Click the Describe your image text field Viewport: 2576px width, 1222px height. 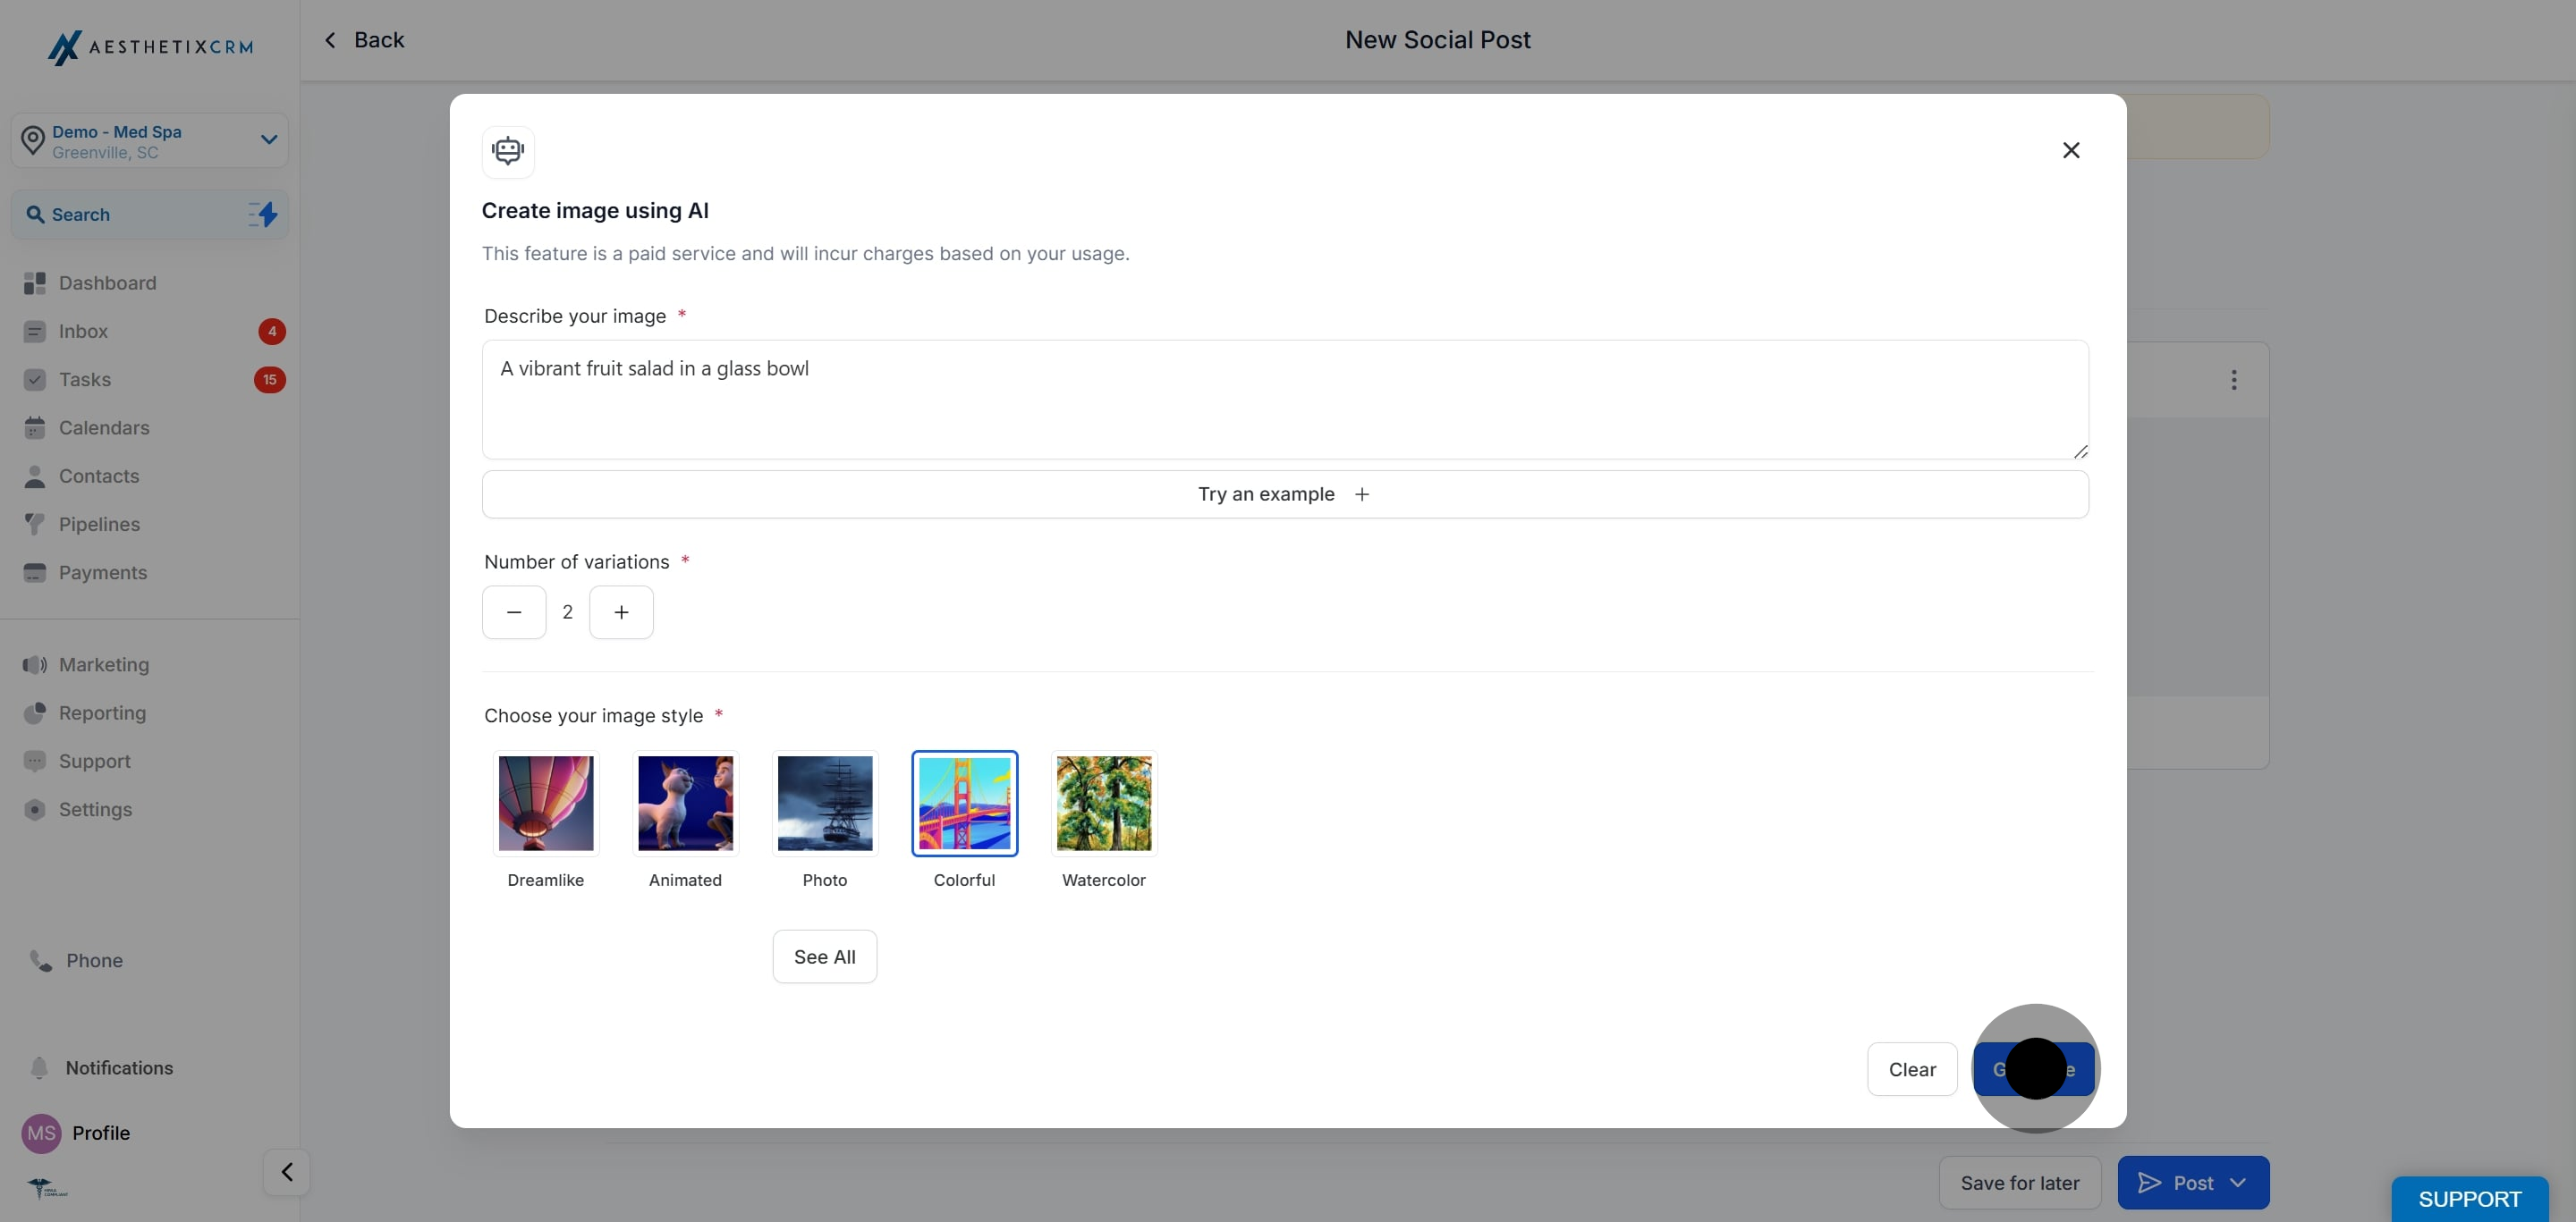pyautogui.click(x=1284, y=399)
